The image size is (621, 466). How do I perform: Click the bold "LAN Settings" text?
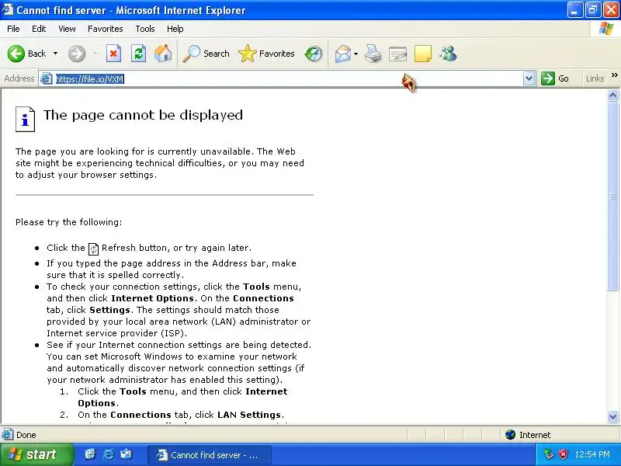[249, 415]
